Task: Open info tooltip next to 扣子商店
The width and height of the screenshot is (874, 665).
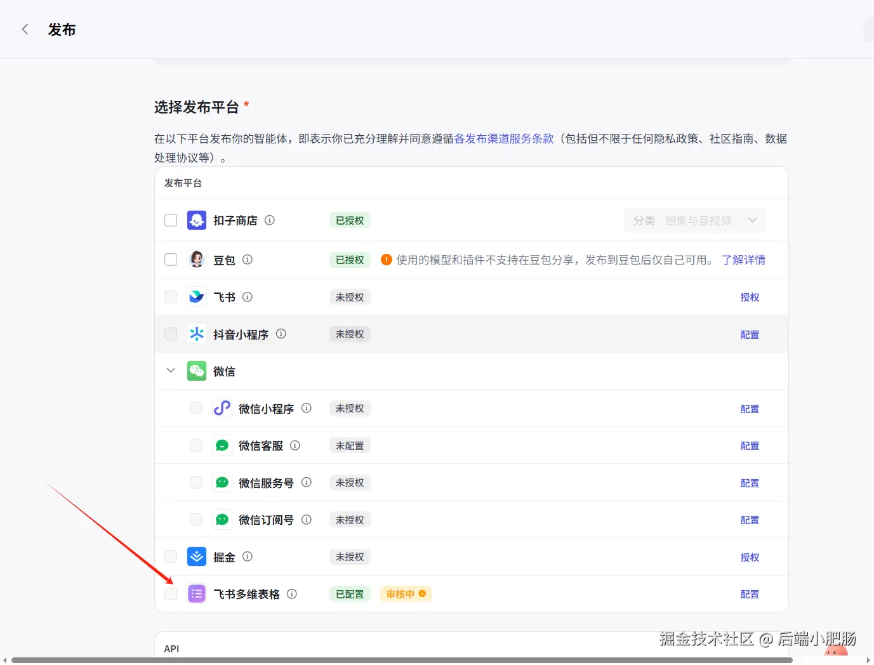Action: pos(270,220)
